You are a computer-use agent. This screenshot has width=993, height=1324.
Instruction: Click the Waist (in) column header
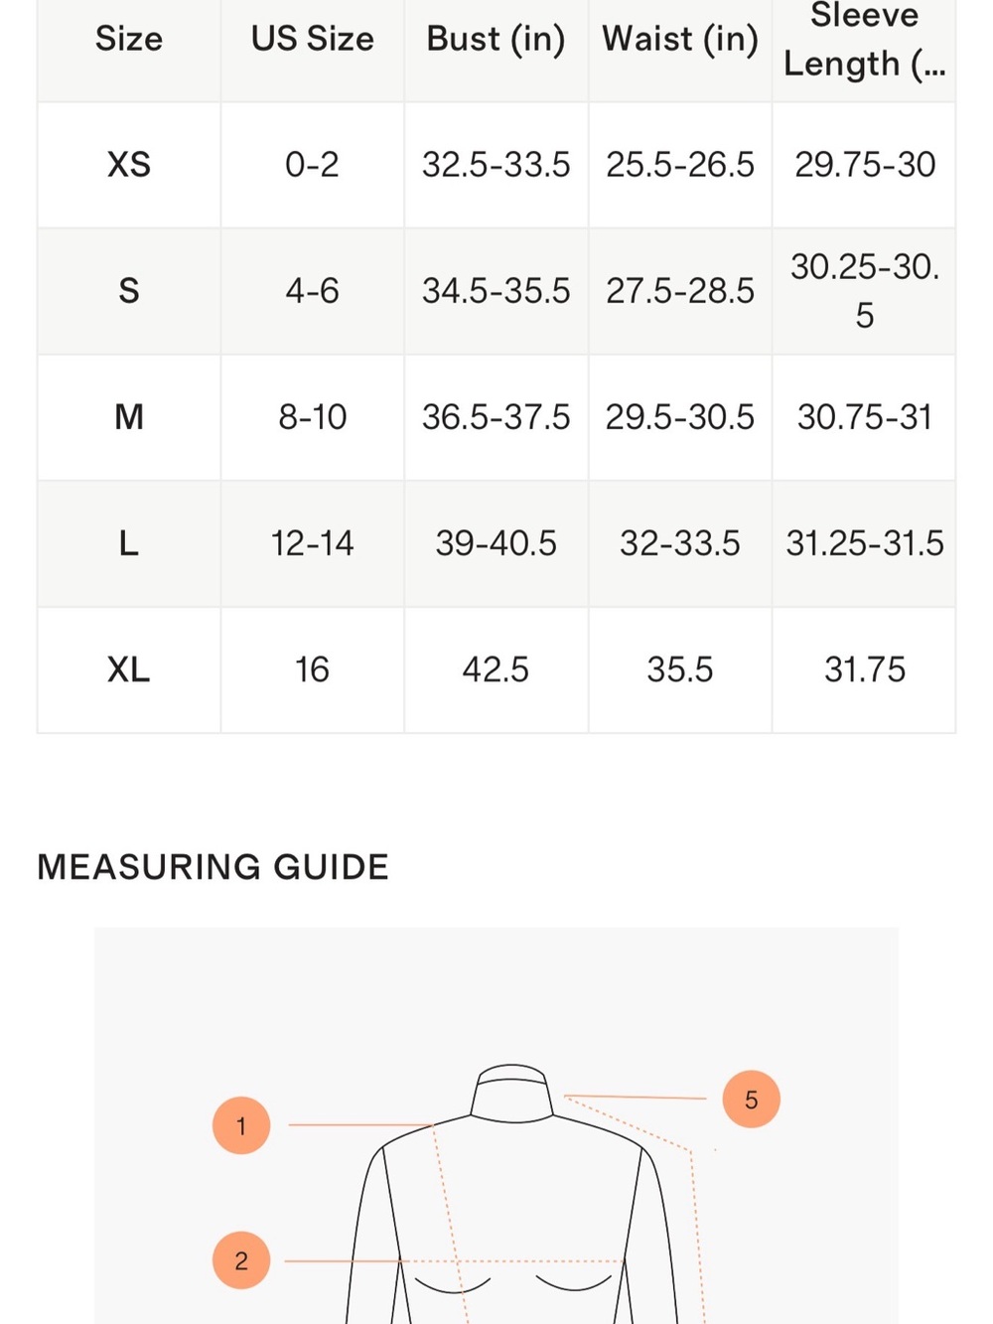pyautogui.click(x=680, y=39)
